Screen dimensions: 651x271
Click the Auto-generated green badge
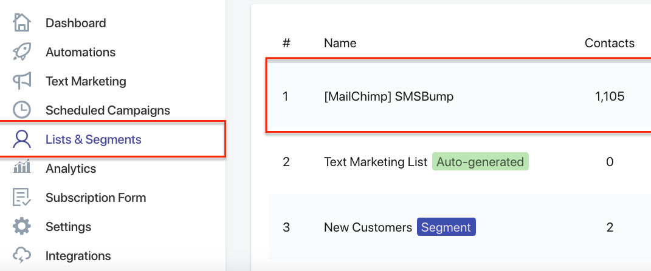(x=480, y=162)
